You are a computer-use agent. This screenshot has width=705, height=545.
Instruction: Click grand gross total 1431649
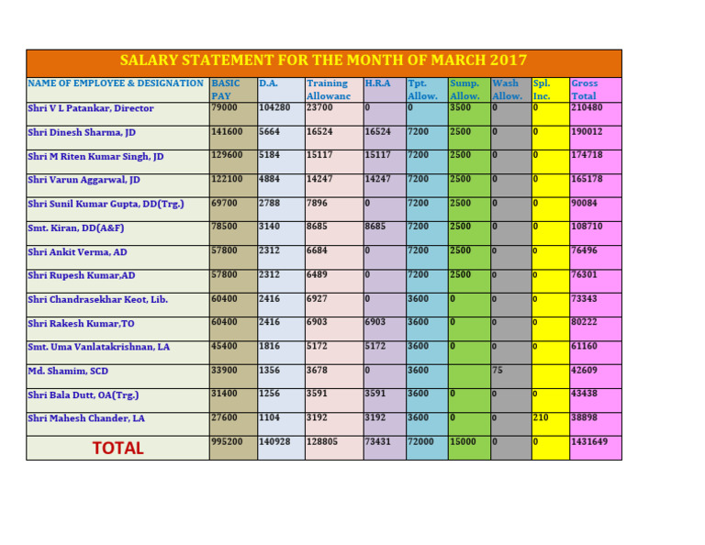point(589,441)
